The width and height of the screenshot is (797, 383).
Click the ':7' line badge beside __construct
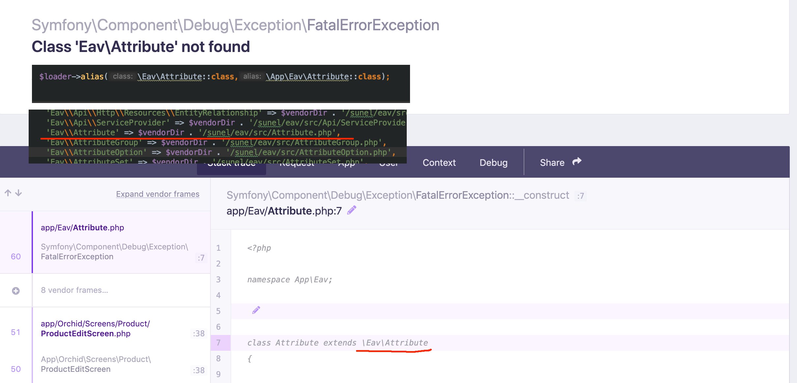pos(581,196)
